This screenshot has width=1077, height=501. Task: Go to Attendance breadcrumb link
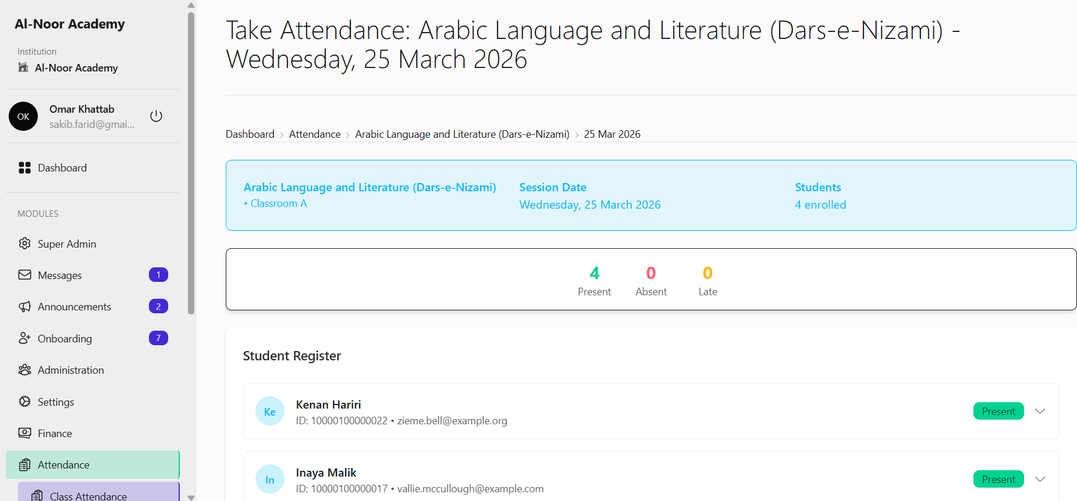click(x=315, y=134)
